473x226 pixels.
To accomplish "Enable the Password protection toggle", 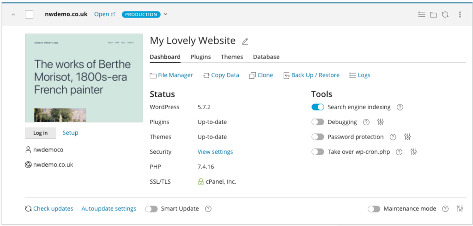I will 318,137.
